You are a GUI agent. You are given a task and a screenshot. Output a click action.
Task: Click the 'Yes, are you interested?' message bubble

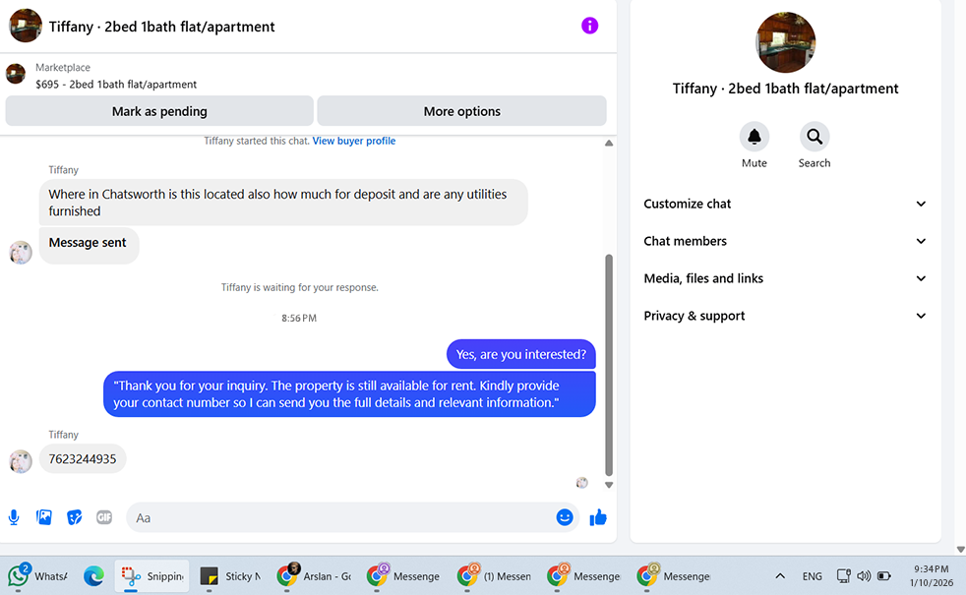pyautogui.click(x=521, y=355)
